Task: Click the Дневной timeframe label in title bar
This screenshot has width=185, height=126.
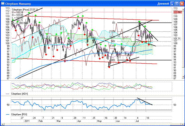Action: click(x=163, y=4)
